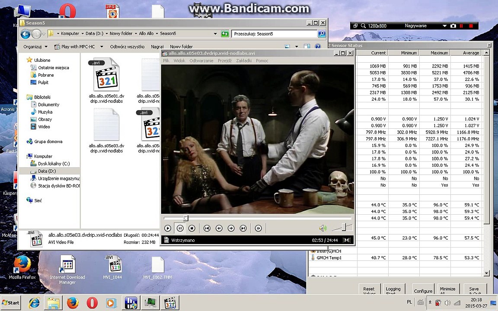Click the audio channels icon in status bar
Viewport: 498px width, 311px height.
pyautogui.click(x=347, y=240)
